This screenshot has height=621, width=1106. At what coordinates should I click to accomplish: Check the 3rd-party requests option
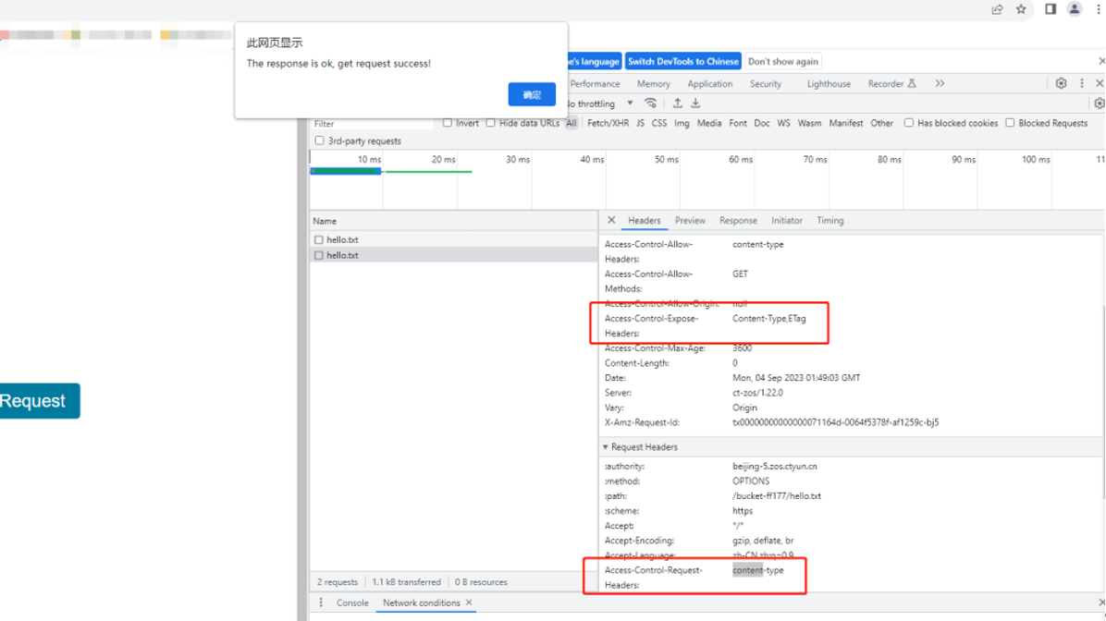click(320, 141)
